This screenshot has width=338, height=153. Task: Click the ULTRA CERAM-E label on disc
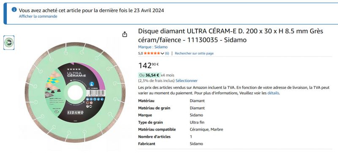76,74
